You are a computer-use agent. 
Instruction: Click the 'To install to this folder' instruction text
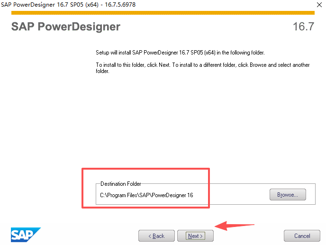(x=202, y=68)
